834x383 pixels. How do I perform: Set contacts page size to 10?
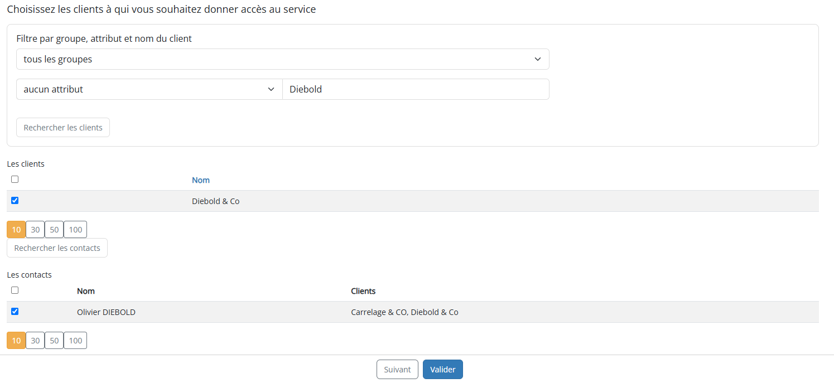16,341
